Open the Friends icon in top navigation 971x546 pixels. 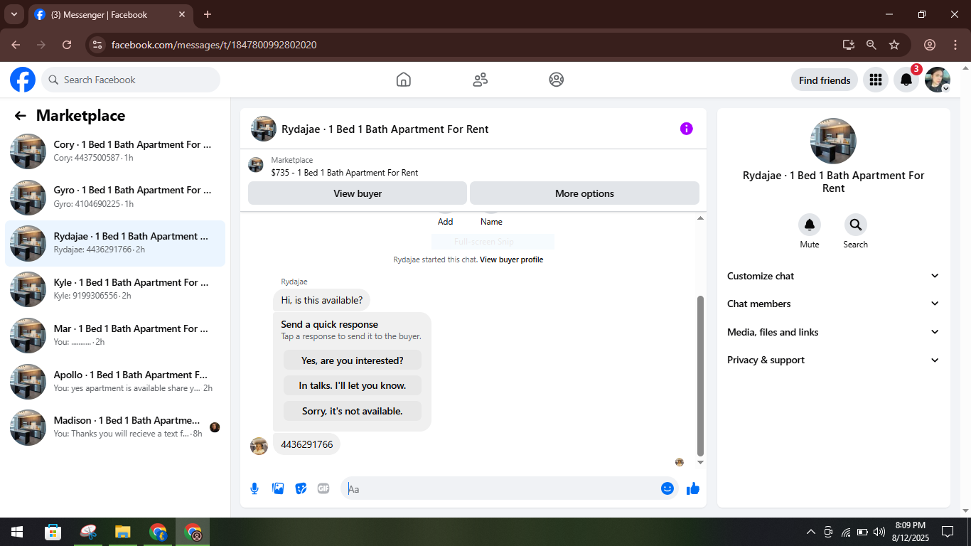click(x=481, y=80)
